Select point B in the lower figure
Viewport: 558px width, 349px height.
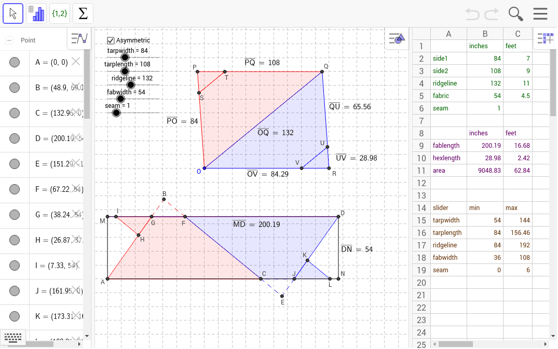tap(164, 199)
